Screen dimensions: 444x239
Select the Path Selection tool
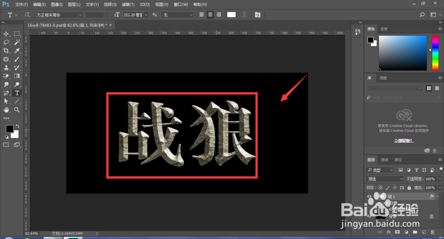click(6, 101)
